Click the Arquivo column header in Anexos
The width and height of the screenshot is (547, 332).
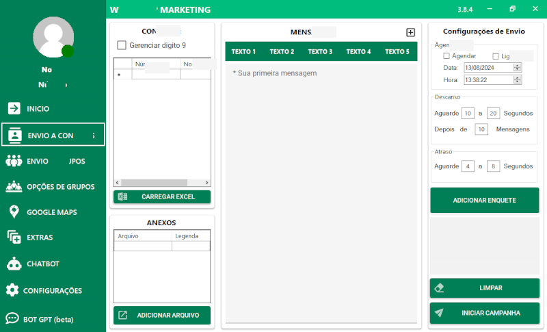tap(143, 236)
